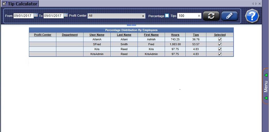Open the Profit Center dropdown
The width and height of the screenshot is (269, 132).
(117, 16)
